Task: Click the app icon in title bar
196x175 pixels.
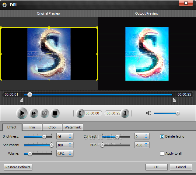Action: 5,5
